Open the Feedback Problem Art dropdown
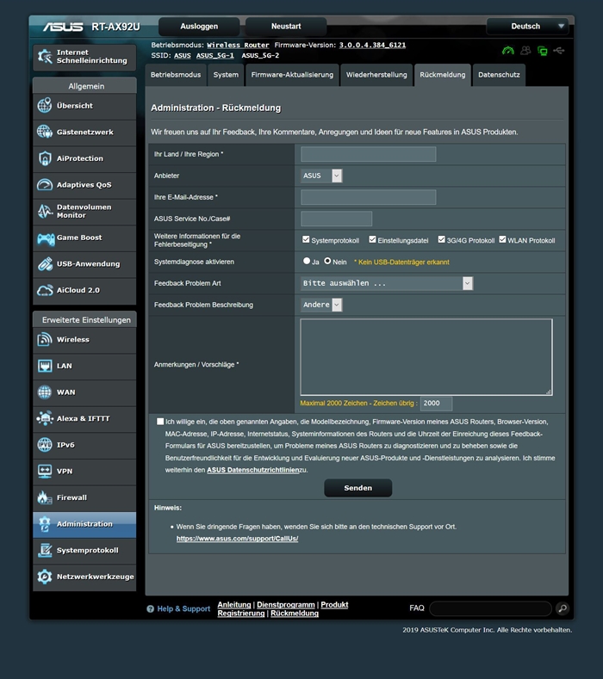 coord(387,283)
